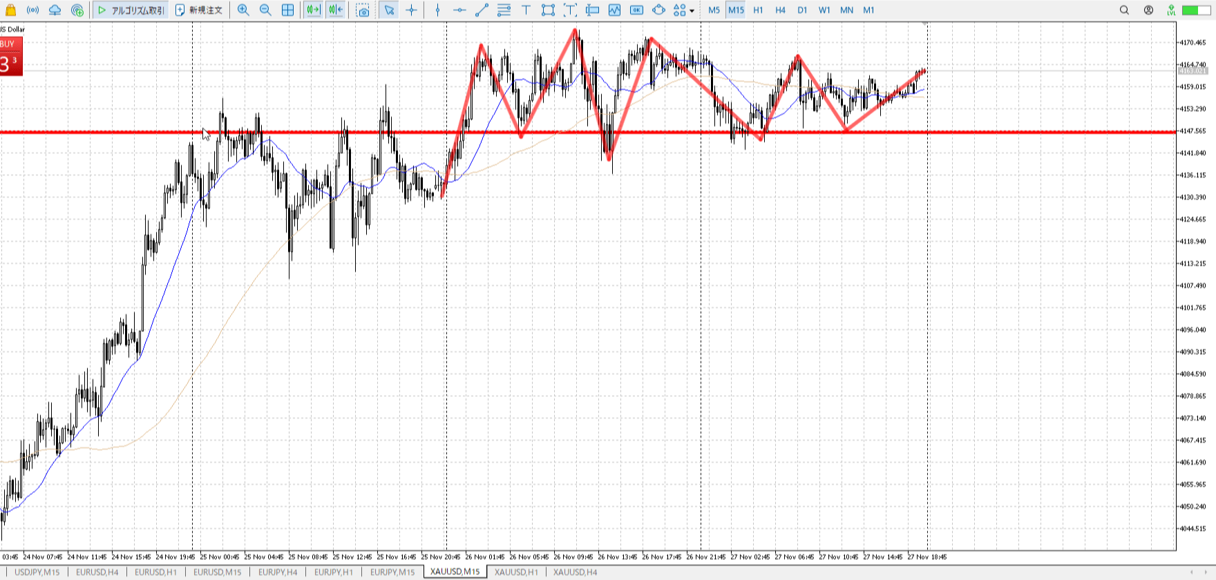Click the zoom out magnifier icon

pos(265,10)
